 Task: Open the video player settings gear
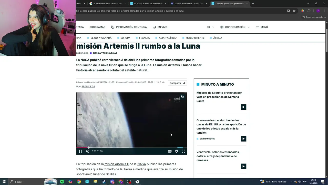pyautogui.click(x=177, y=151)
